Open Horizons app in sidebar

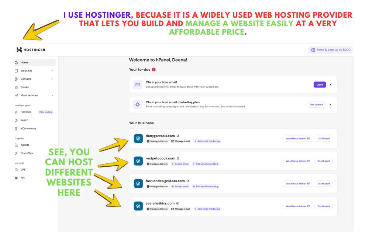tap(26, 112)
